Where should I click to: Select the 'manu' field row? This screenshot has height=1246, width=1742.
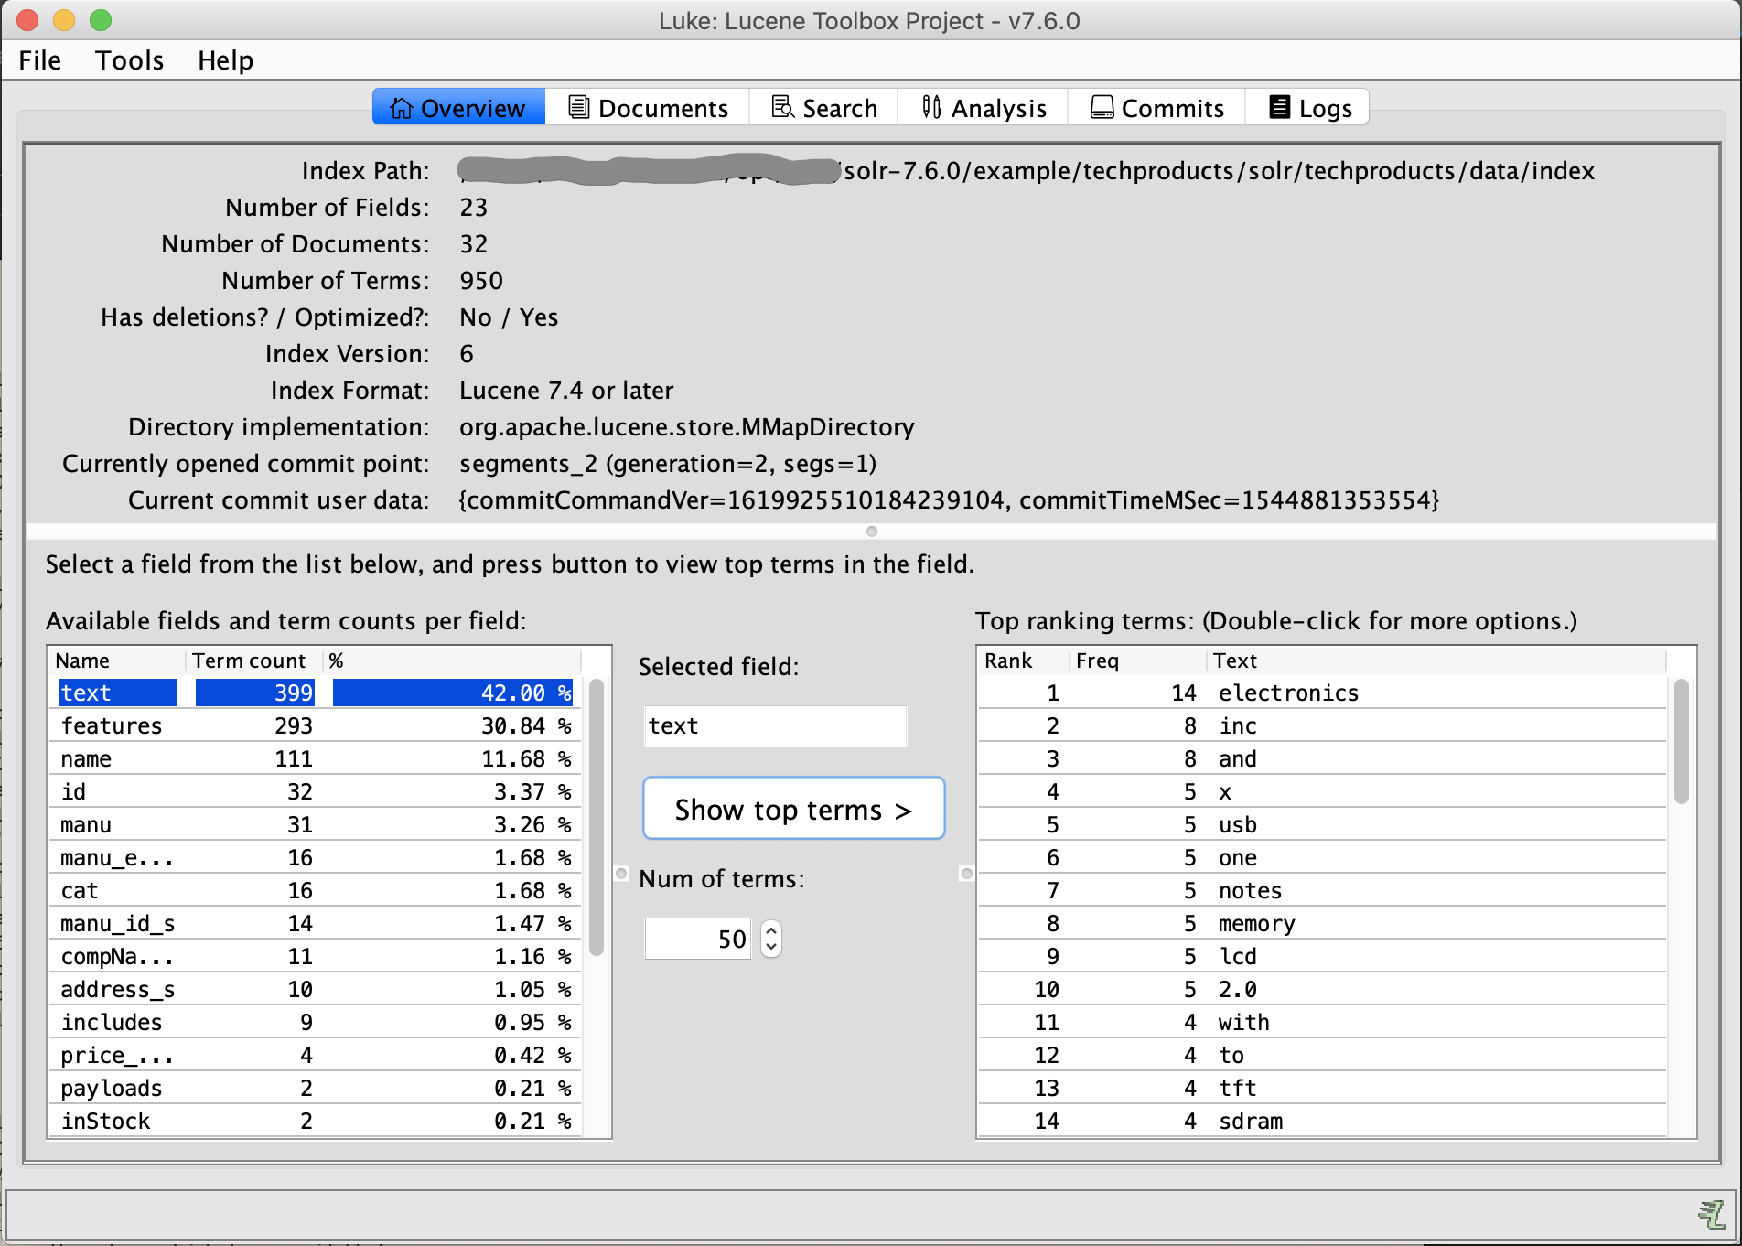(x=317, y=824)
